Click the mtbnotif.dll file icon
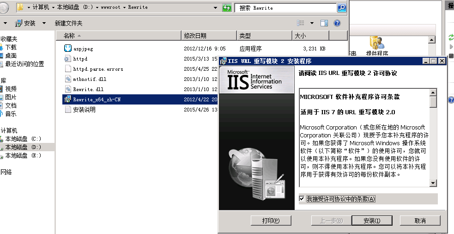This screenshot has height=234, width=454. (x=68, y=79)
